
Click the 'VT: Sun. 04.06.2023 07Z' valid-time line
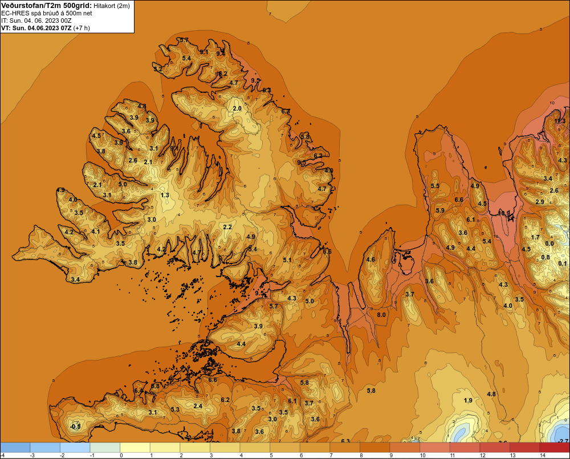36,28
